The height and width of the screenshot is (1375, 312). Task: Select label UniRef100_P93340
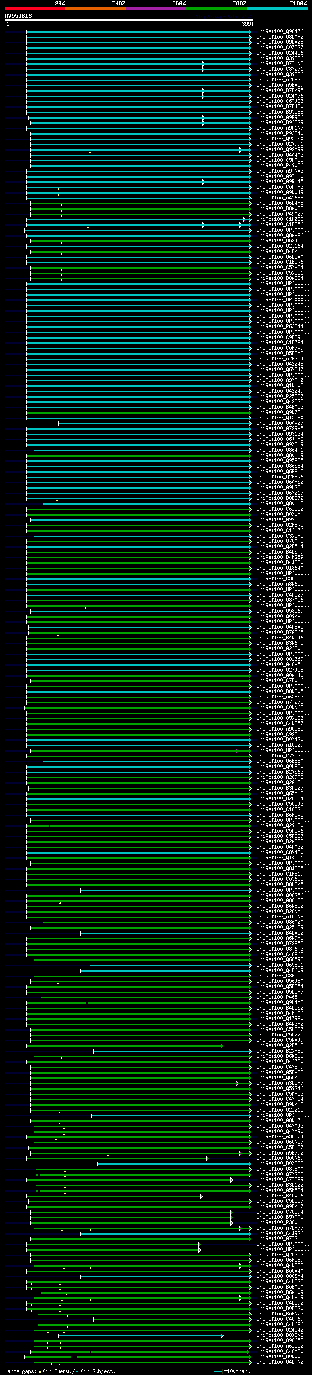(280, 134)
